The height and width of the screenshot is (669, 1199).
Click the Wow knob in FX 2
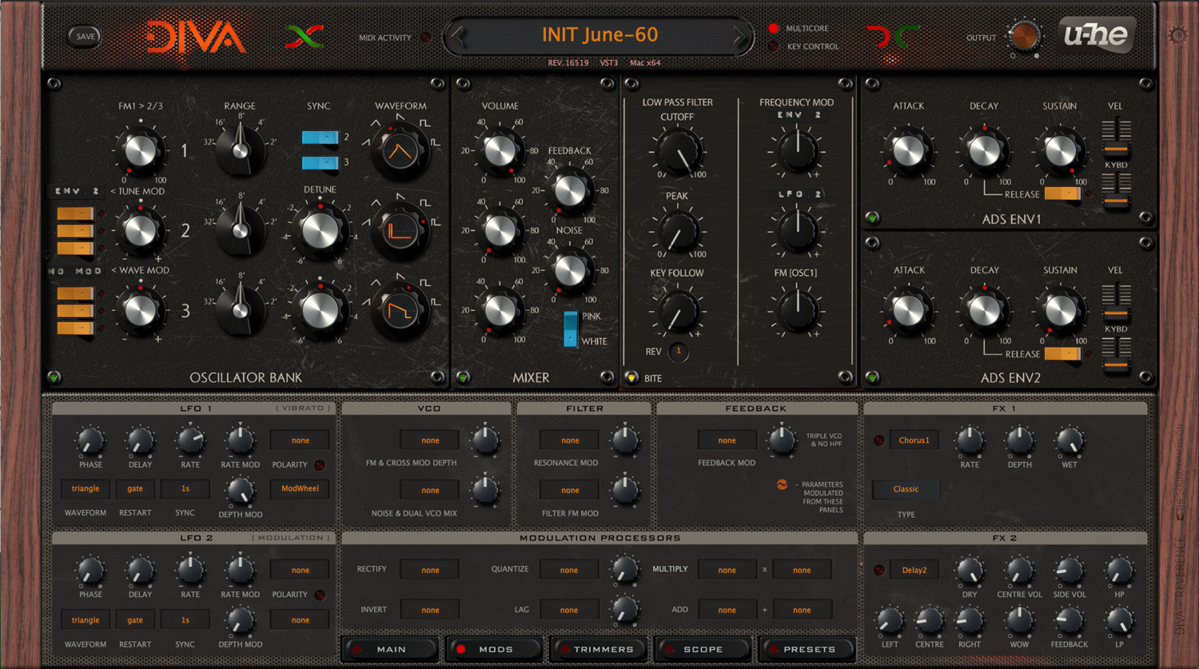click(1020, 619)
